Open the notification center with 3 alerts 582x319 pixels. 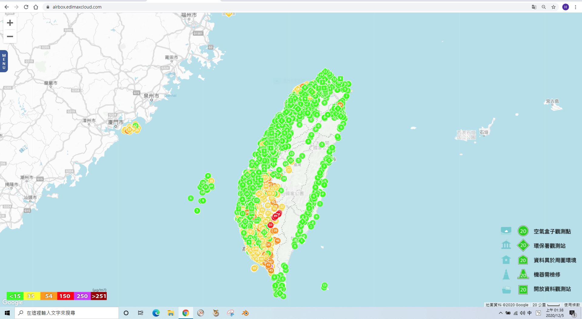tap(572, 313)
